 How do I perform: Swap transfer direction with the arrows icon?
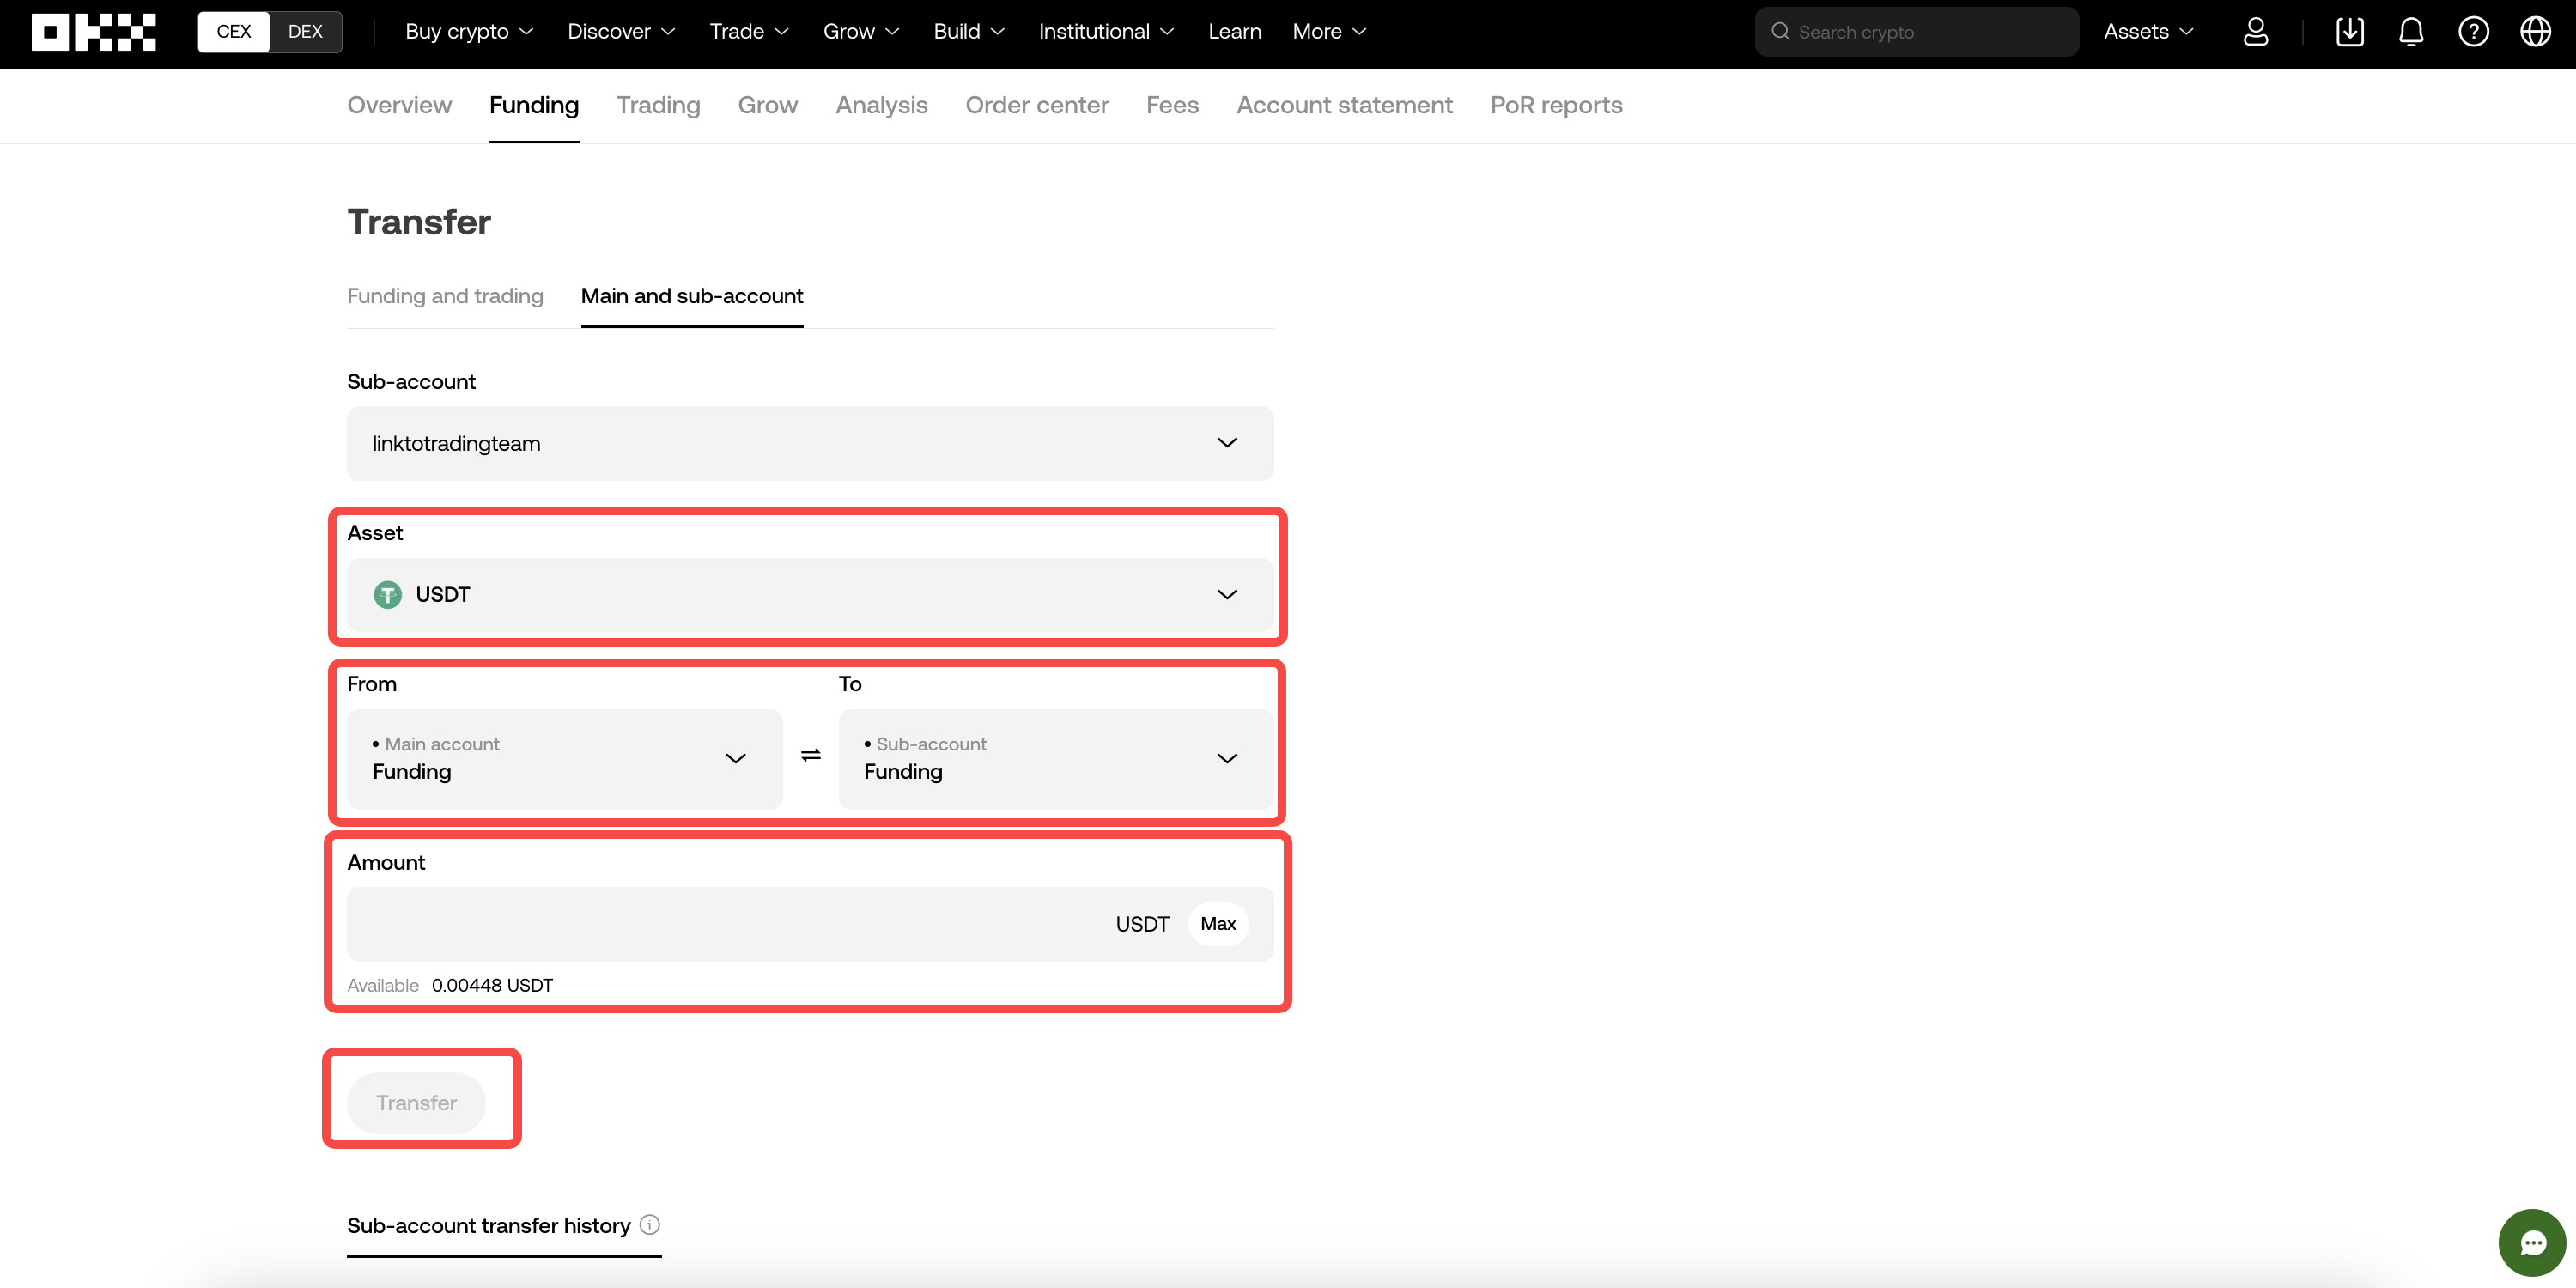[810, 757]
